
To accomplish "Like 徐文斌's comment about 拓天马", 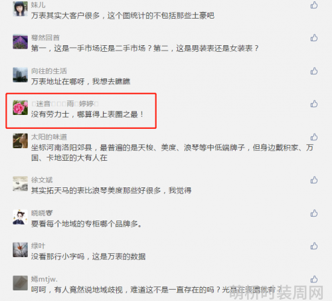I will pyautogui.click(x=314, y=180).
